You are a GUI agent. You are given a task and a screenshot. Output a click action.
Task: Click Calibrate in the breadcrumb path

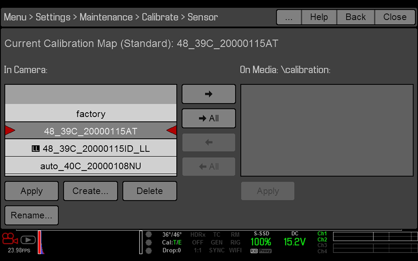(x=160, y=17)
